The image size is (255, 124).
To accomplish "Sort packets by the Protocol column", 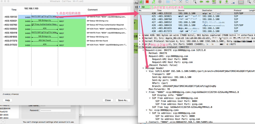I will [237, 10].
